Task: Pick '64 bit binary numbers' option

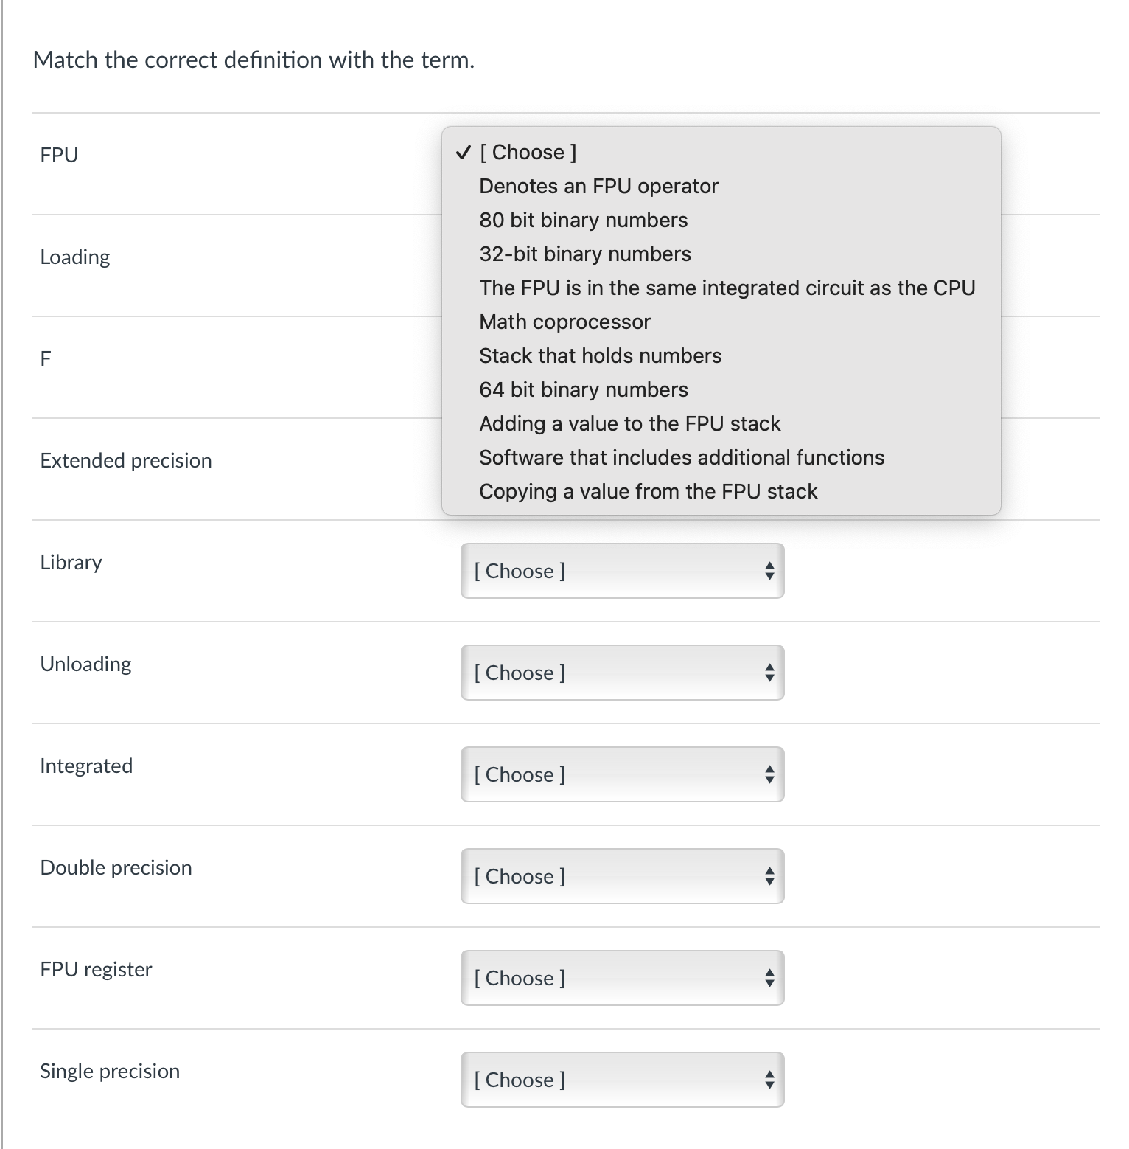Action: [583, 389]
